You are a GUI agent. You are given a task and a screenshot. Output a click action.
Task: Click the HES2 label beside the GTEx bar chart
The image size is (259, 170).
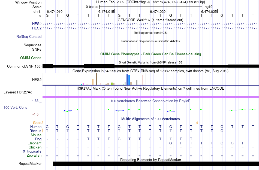pyautogui.click(x=37, y=80)
